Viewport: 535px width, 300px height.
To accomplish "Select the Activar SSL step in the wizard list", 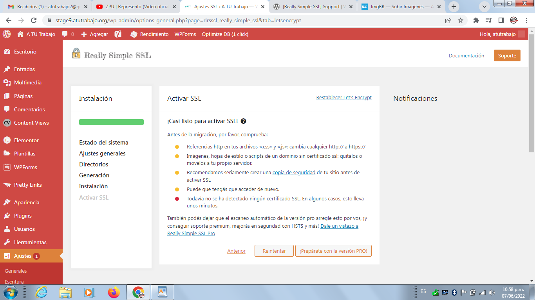I will pyautogui.click(x=94, y=198).
